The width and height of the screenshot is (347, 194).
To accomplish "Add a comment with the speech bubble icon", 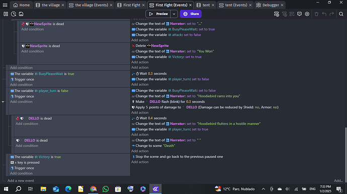I will tap(299, 14).
